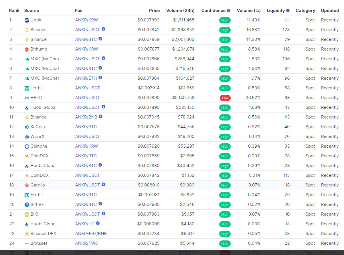The image size is (344, 255).
Task: Click info icon beside Bittrex ANKR/BTC pair
Action: tap(100, 204)
